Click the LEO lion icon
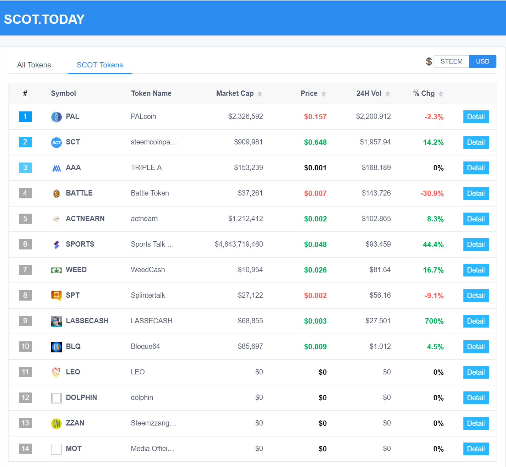This screenshot has width=506, height=467. [56, 372]
